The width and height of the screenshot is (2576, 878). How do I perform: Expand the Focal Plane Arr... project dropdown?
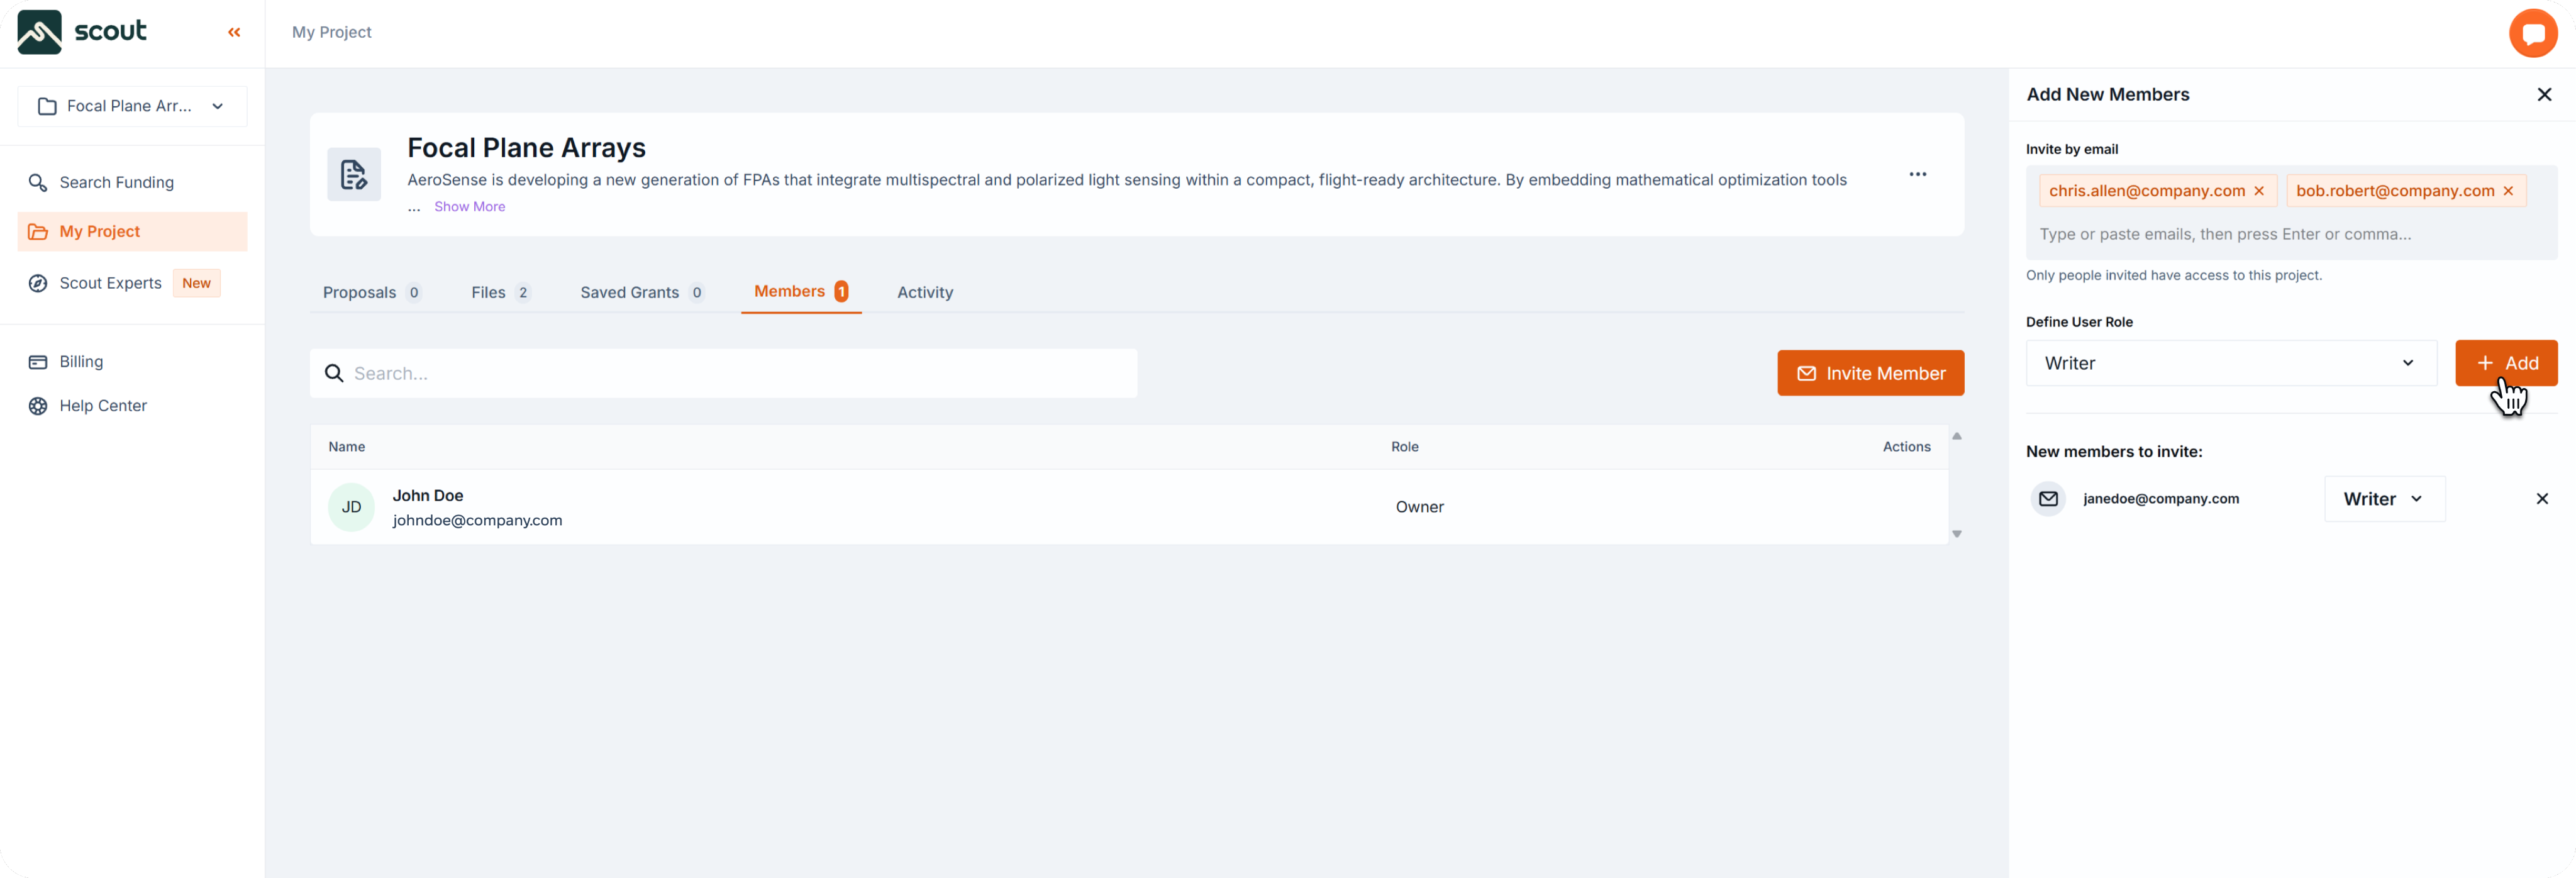coord(132,106)
